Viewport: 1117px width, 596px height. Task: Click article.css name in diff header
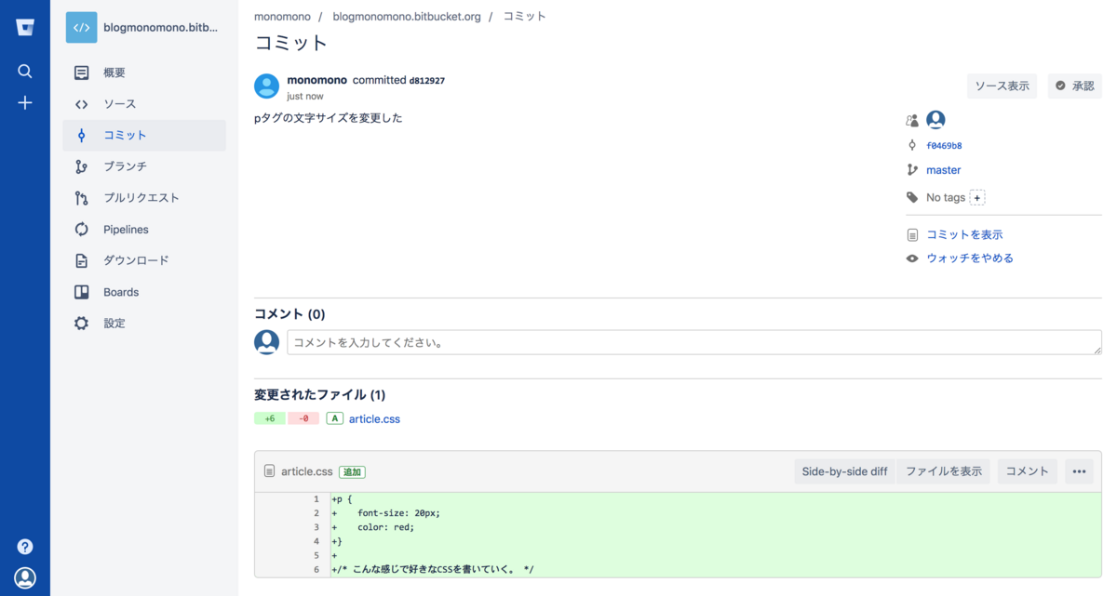tap(307, 471)
